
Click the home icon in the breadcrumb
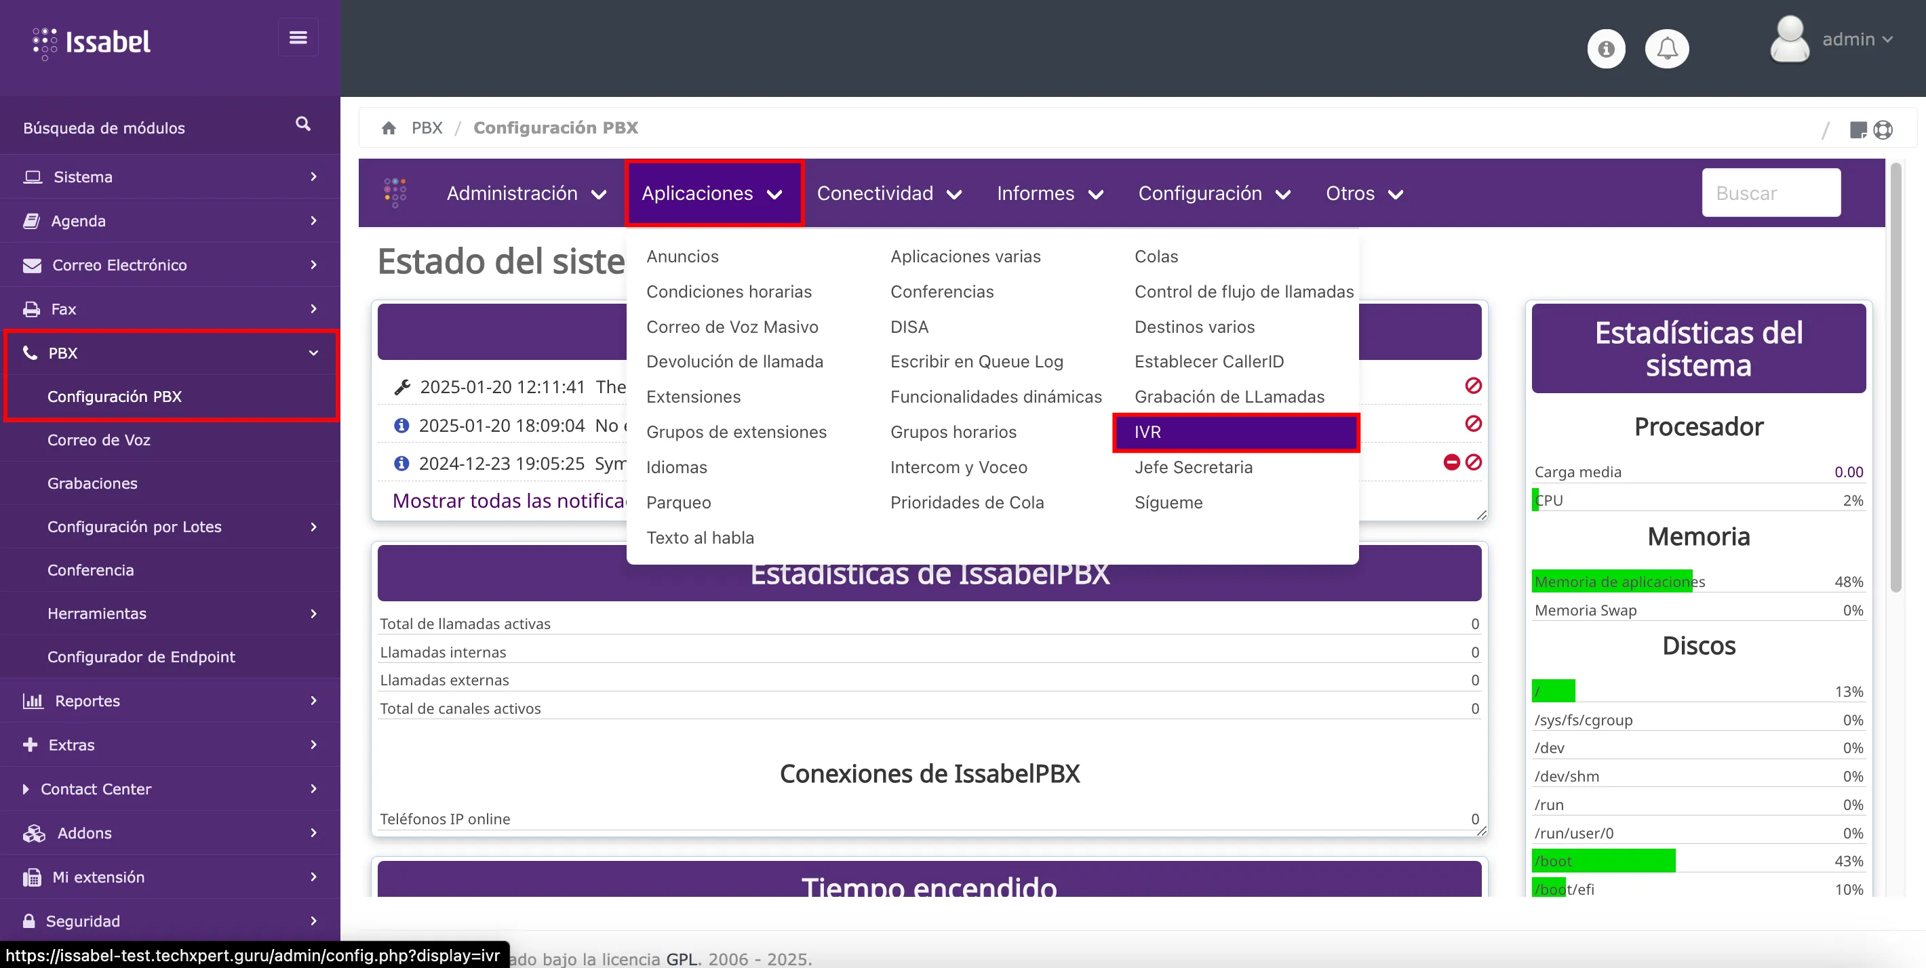pos(389,128)
